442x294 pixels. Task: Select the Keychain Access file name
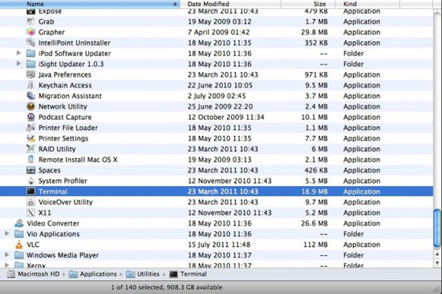65,85
